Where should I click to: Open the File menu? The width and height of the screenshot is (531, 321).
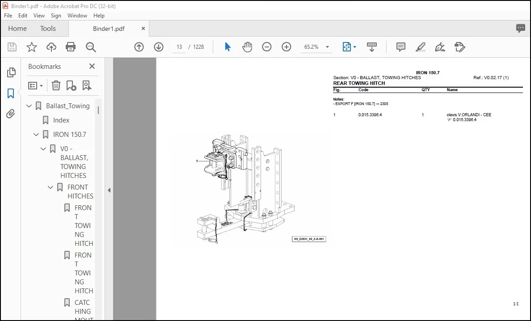coord(8,16)
